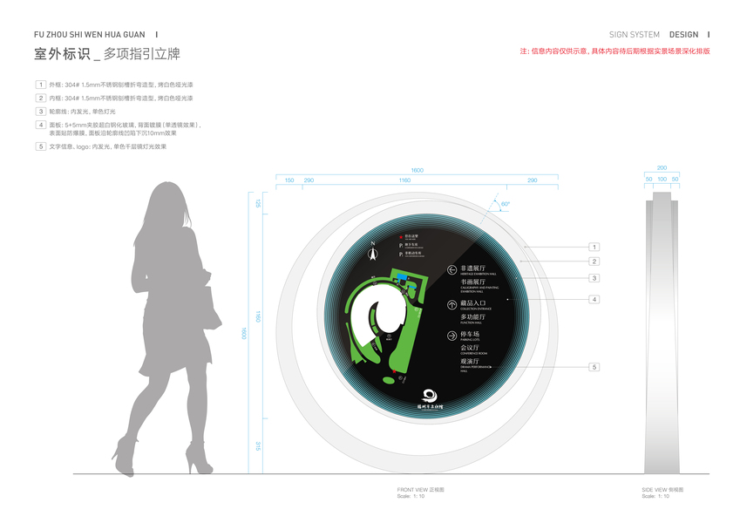Click the woman silhouette figure
Image resolution: width=740 pixels, height=523 pixels.
pyautogui.click(x=169, y=329)
